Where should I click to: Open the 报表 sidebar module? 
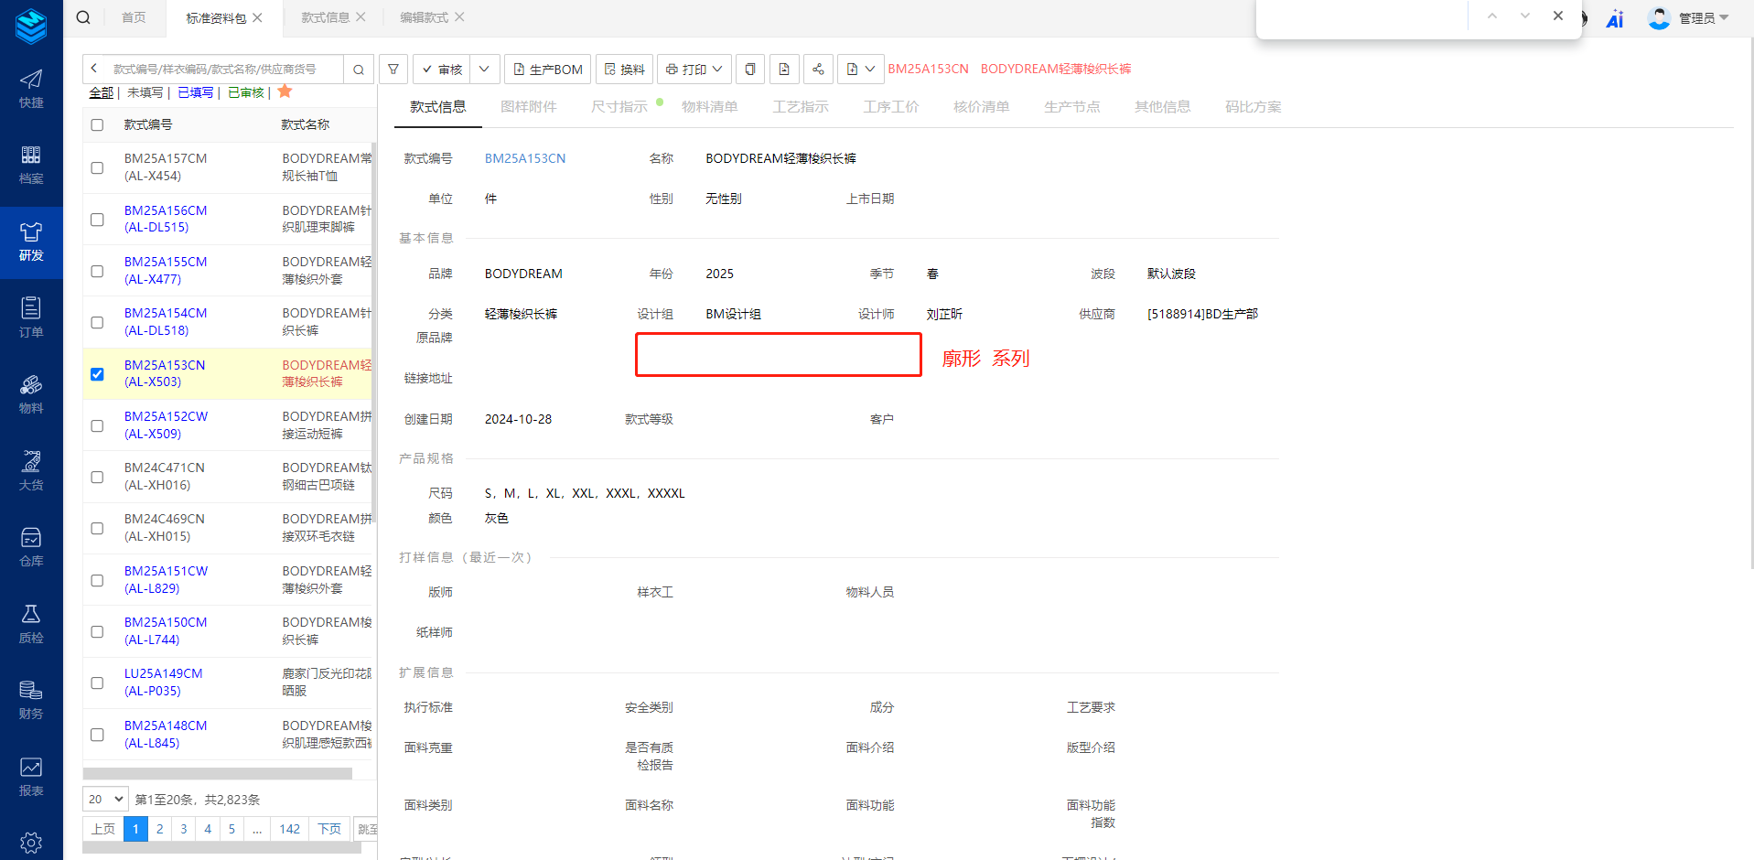(x=31, y=777)
